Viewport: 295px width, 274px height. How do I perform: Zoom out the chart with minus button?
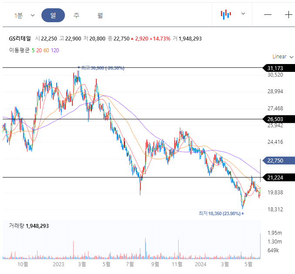tap(268, 15)
